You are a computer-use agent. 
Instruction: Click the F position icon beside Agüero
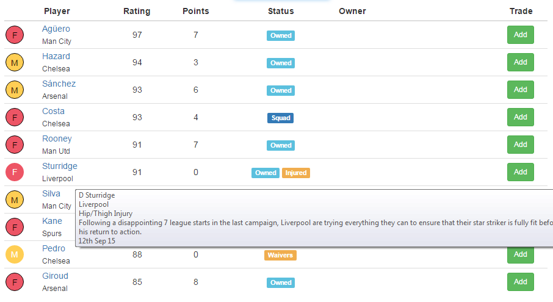[15, 35]
